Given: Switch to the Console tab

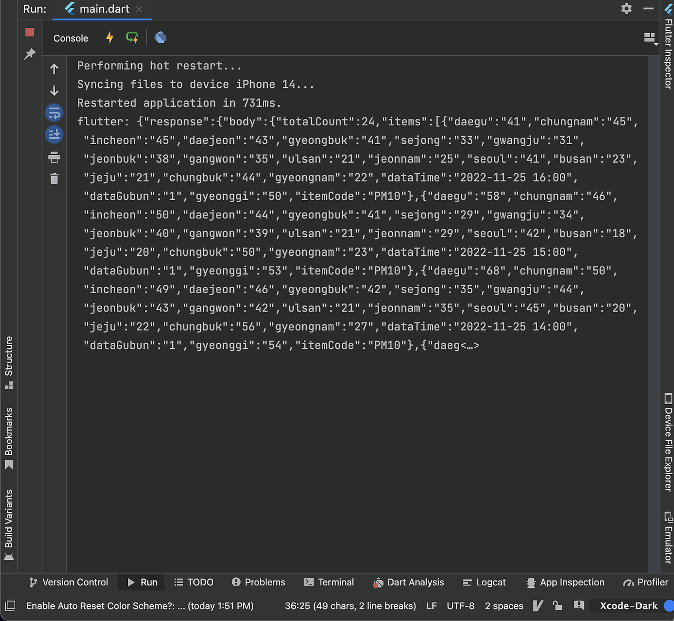Looking at the screenshot, I should [x=71, y=38].
